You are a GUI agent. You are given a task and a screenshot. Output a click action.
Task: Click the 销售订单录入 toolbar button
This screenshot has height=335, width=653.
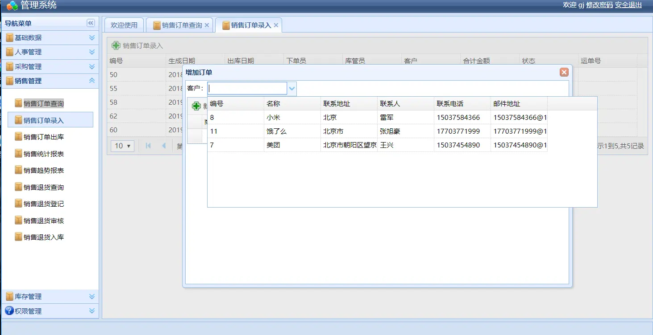coord(137,45)
